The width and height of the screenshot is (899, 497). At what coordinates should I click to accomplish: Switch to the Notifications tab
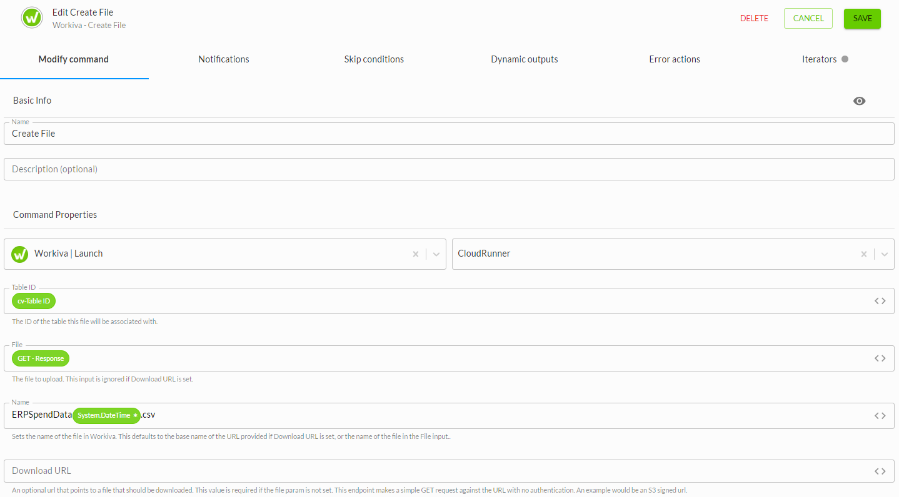tap(224, 59)
